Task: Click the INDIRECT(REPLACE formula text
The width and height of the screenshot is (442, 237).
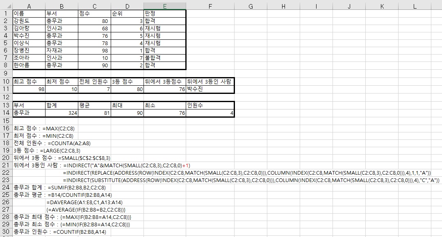Action: point(247,173)
